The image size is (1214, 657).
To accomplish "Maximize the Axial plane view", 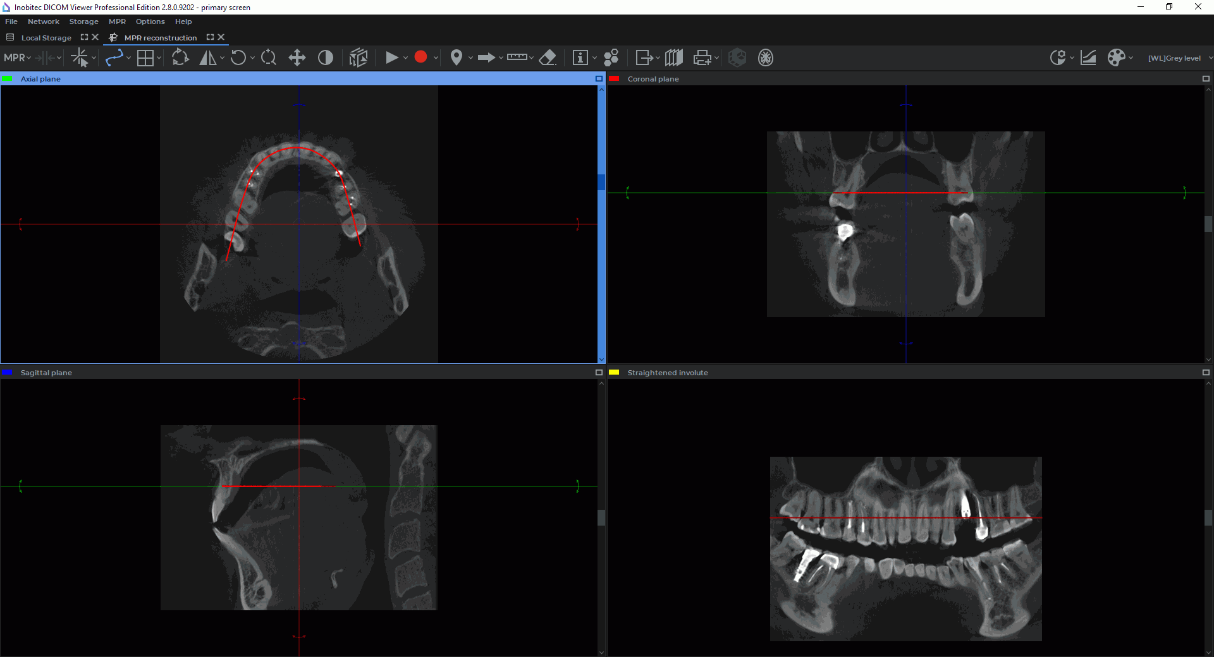I will (599, 79).
